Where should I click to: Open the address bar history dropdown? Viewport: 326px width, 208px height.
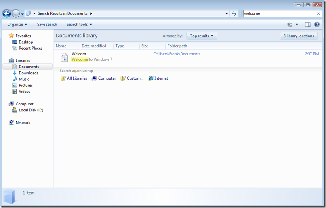tap(227, 13)
